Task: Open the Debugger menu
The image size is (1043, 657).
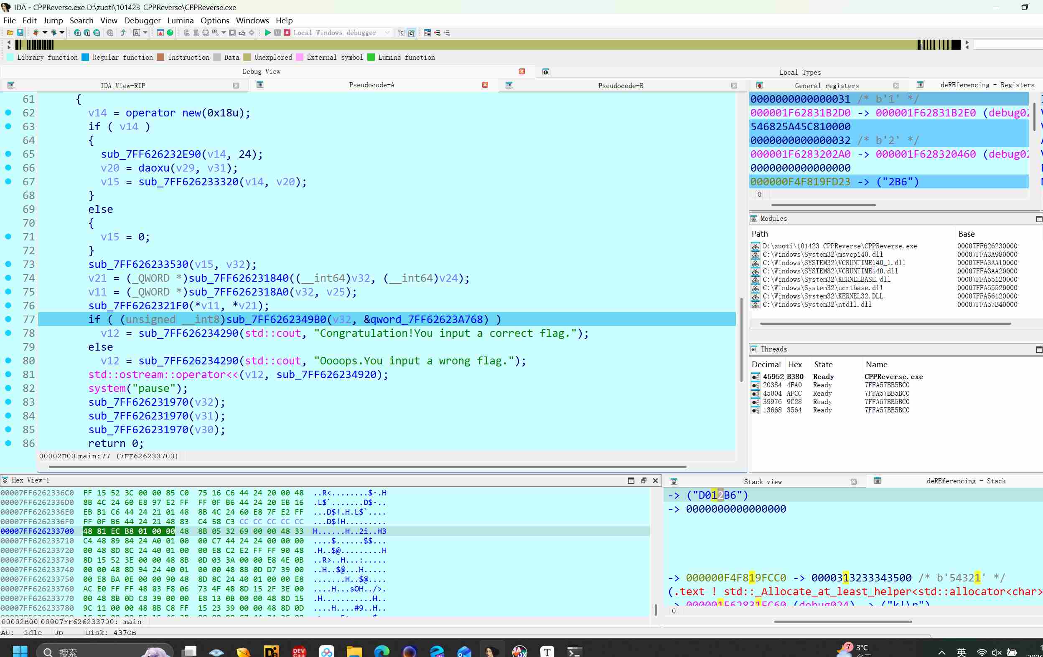Action: point(142,20)
